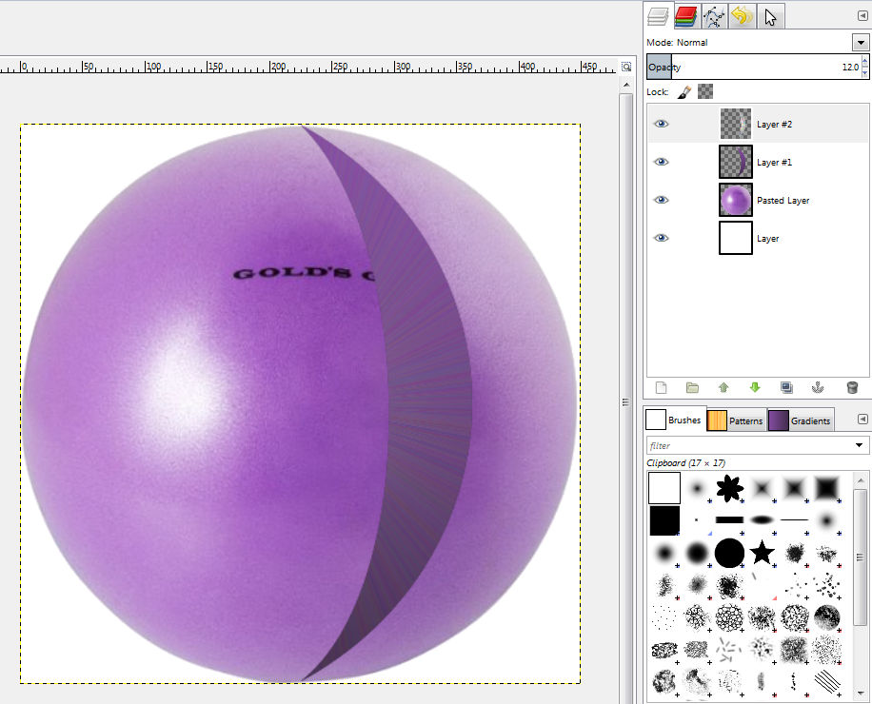
Task: Raise layer with the green up arrow
Action: (x=723, y=387)
